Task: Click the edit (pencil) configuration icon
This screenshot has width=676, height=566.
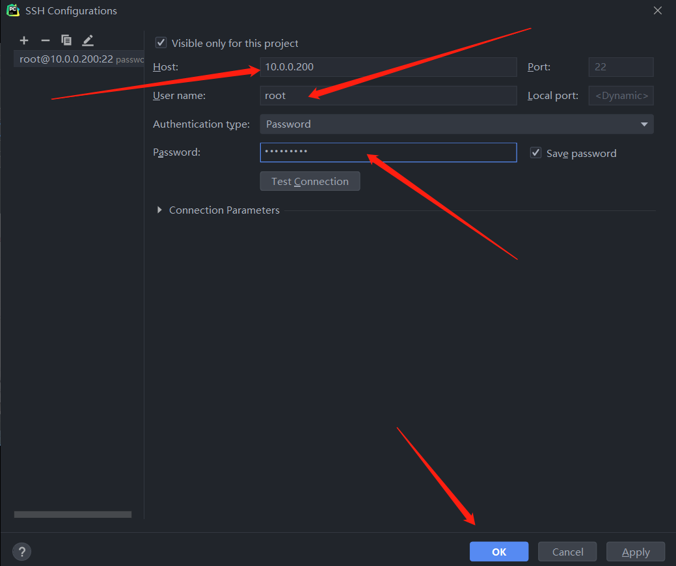Action: (x=88, y=40)
